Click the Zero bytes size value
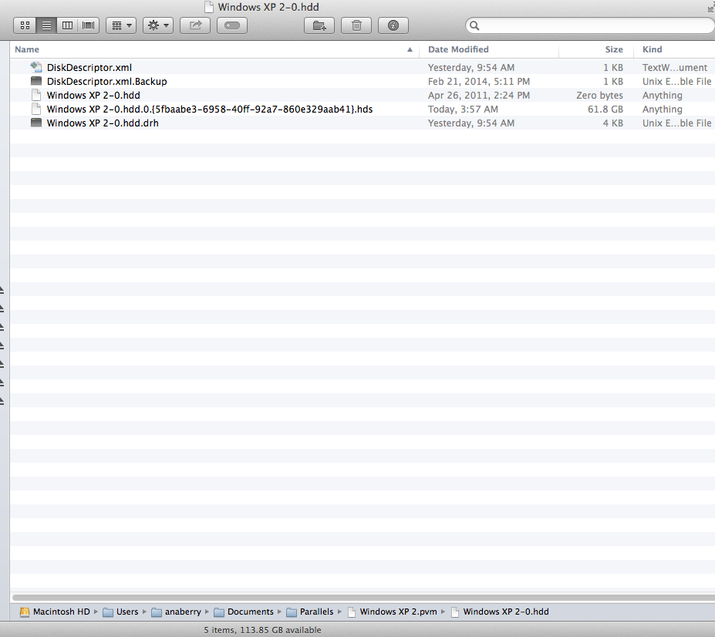715x637 pixels. (x=599, y=96)
